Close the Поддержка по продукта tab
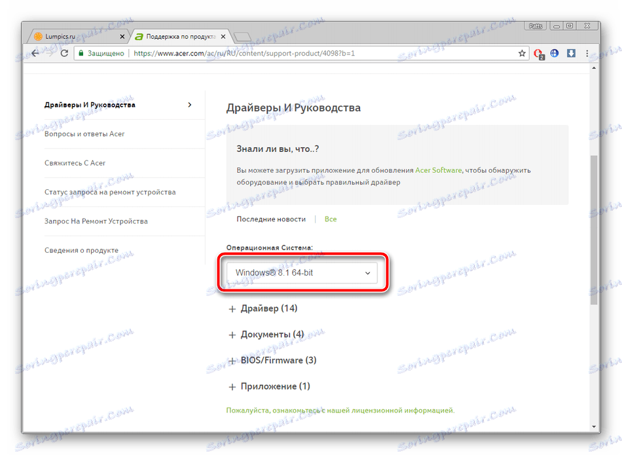 click(223, 37)
